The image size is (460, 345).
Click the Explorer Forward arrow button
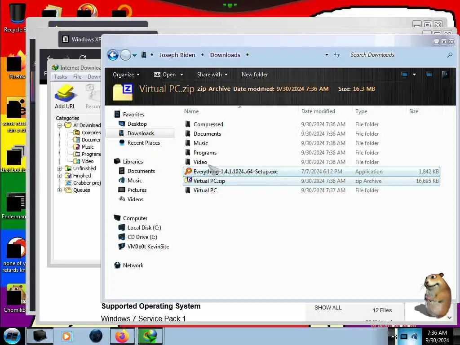(126, 55)
